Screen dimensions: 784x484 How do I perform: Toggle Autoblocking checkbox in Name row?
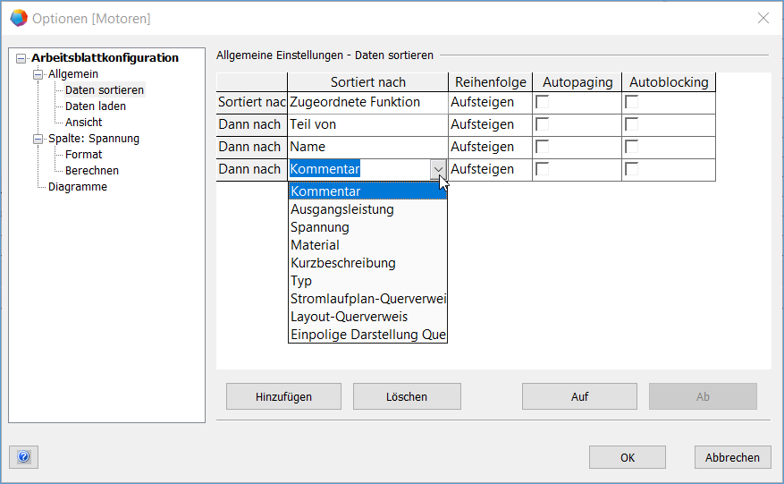[x=631, y=147]
